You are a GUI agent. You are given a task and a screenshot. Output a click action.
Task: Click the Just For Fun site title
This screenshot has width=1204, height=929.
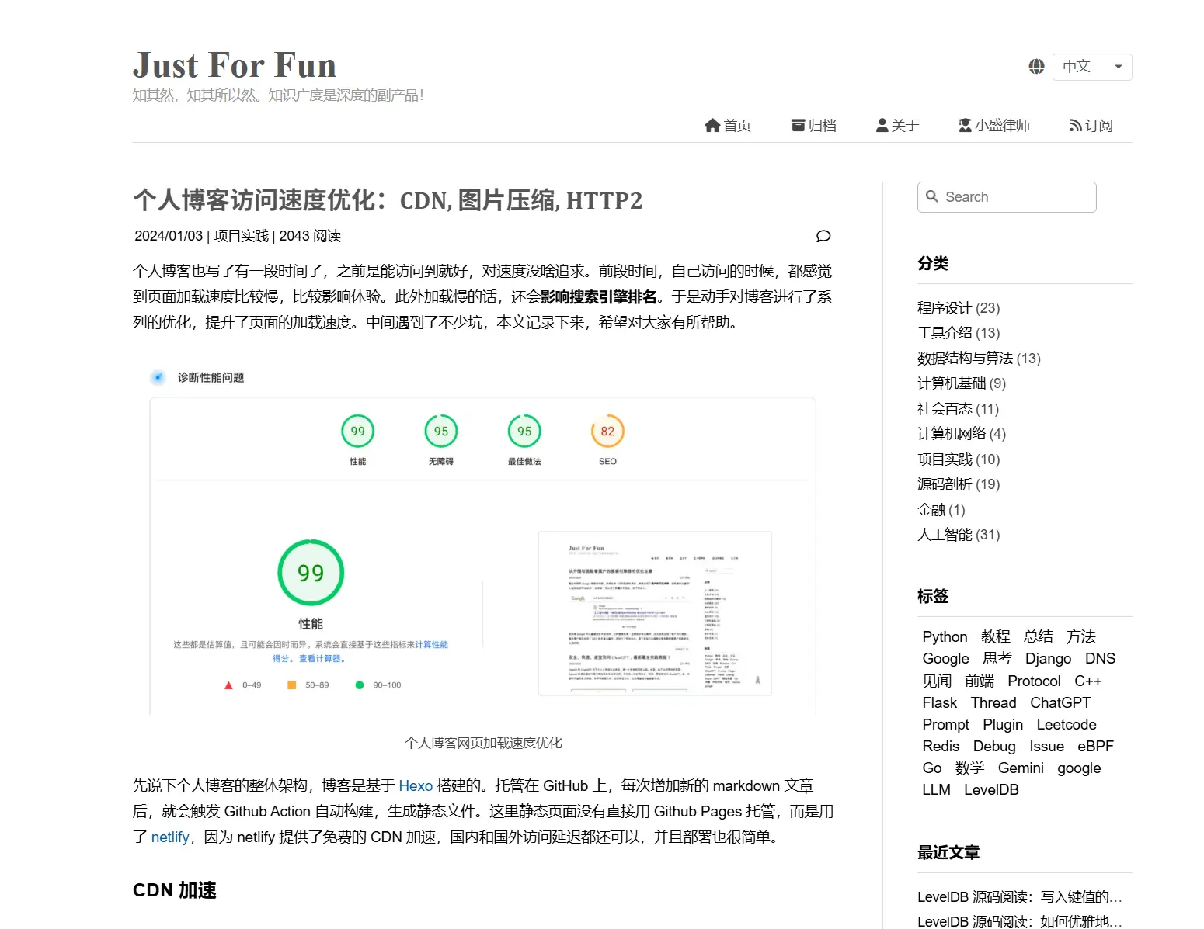235,65
